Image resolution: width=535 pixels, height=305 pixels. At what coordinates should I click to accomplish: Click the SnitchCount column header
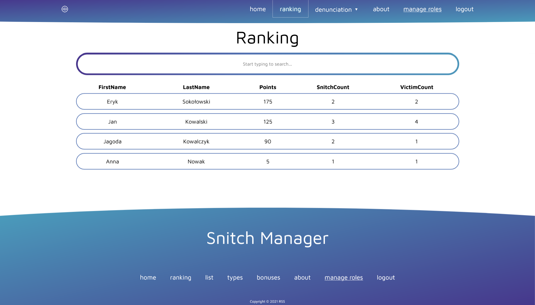click(333, 87)
